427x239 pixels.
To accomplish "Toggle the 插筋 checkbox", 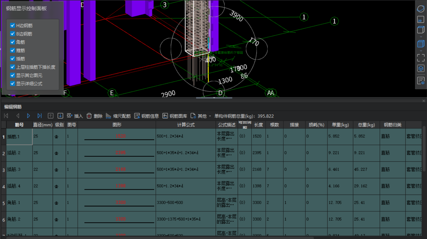I will tap(12, 59).
